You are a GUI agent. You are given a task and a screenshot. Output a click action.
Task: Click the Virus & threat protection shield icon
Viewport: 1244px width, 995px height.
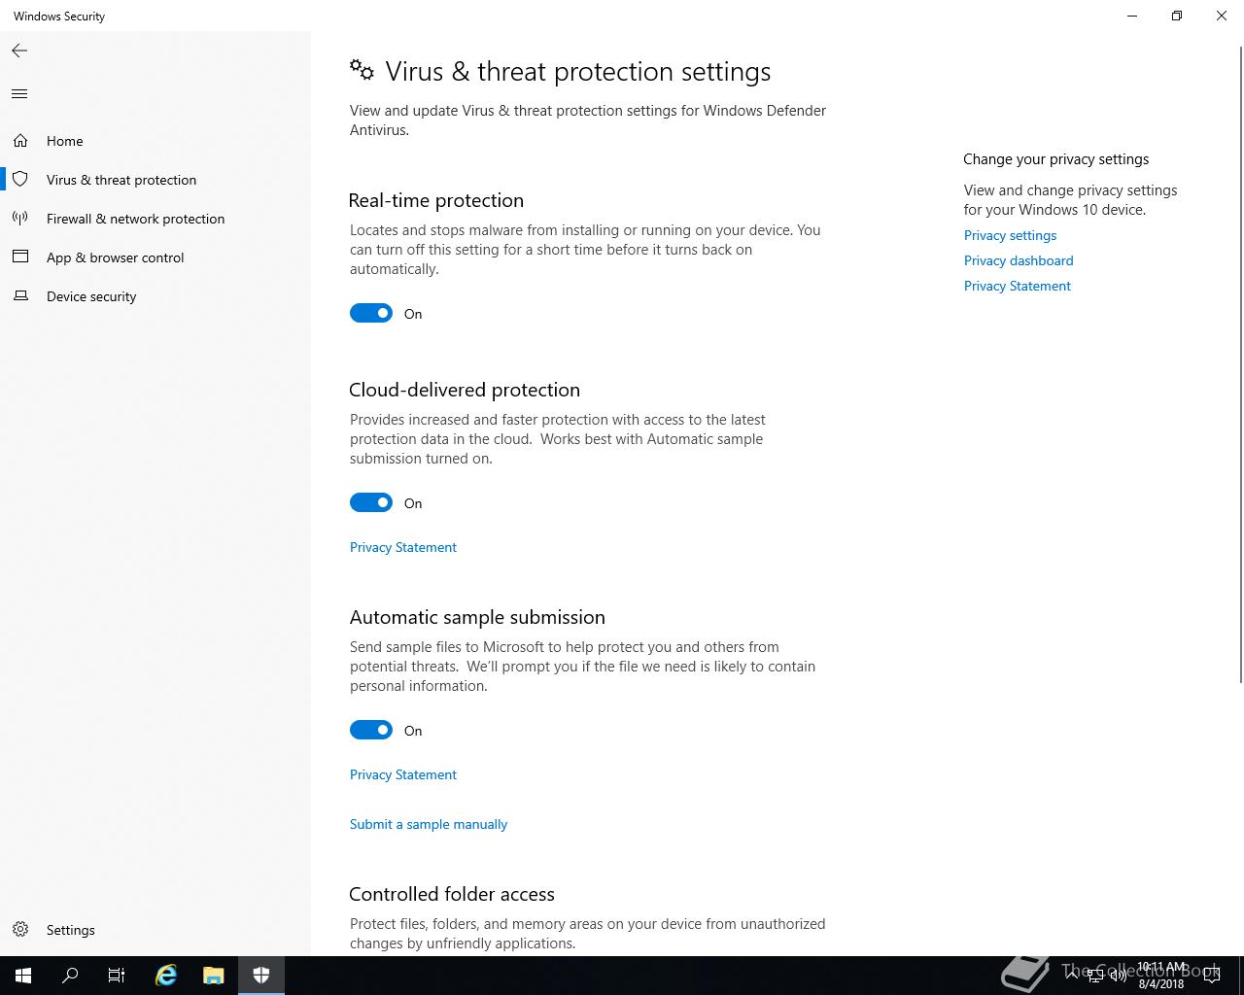[20, 180]
